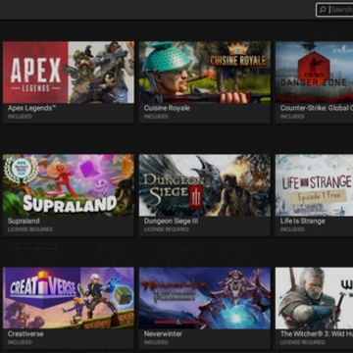Click 'LICENSE REQUIRED' label under Supraland
The image size is (353, 353).
(x=30, y=229)
